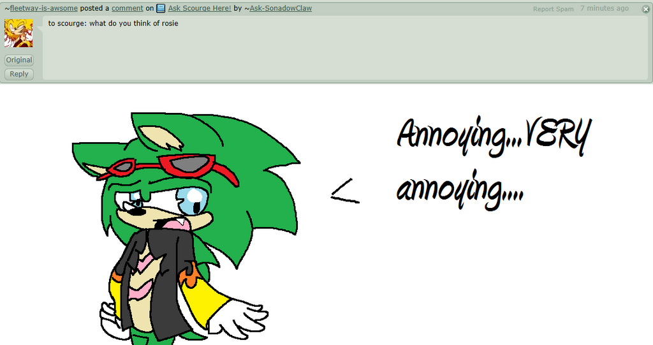This screenshot has height=345, width=653.
Task: Dismiss comment with the X close icon
Action: tap(645, 10)
